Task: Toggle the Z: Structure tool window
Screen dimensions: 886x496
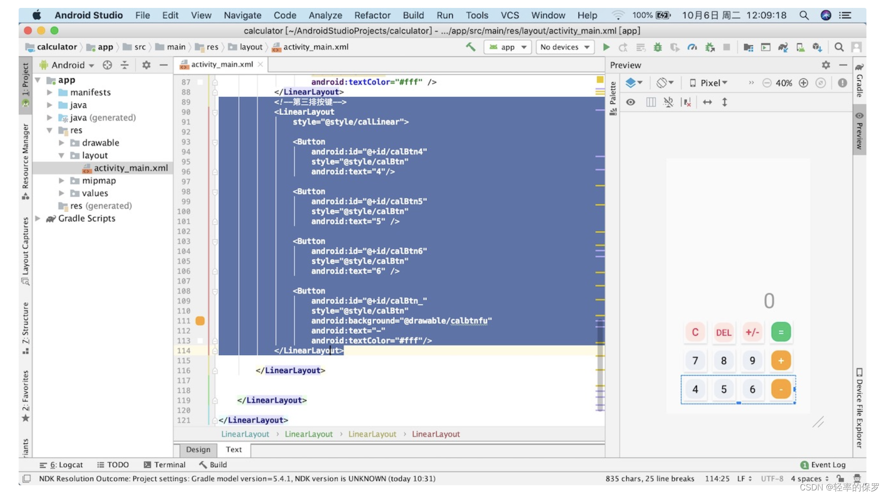Action: point(26,328)
